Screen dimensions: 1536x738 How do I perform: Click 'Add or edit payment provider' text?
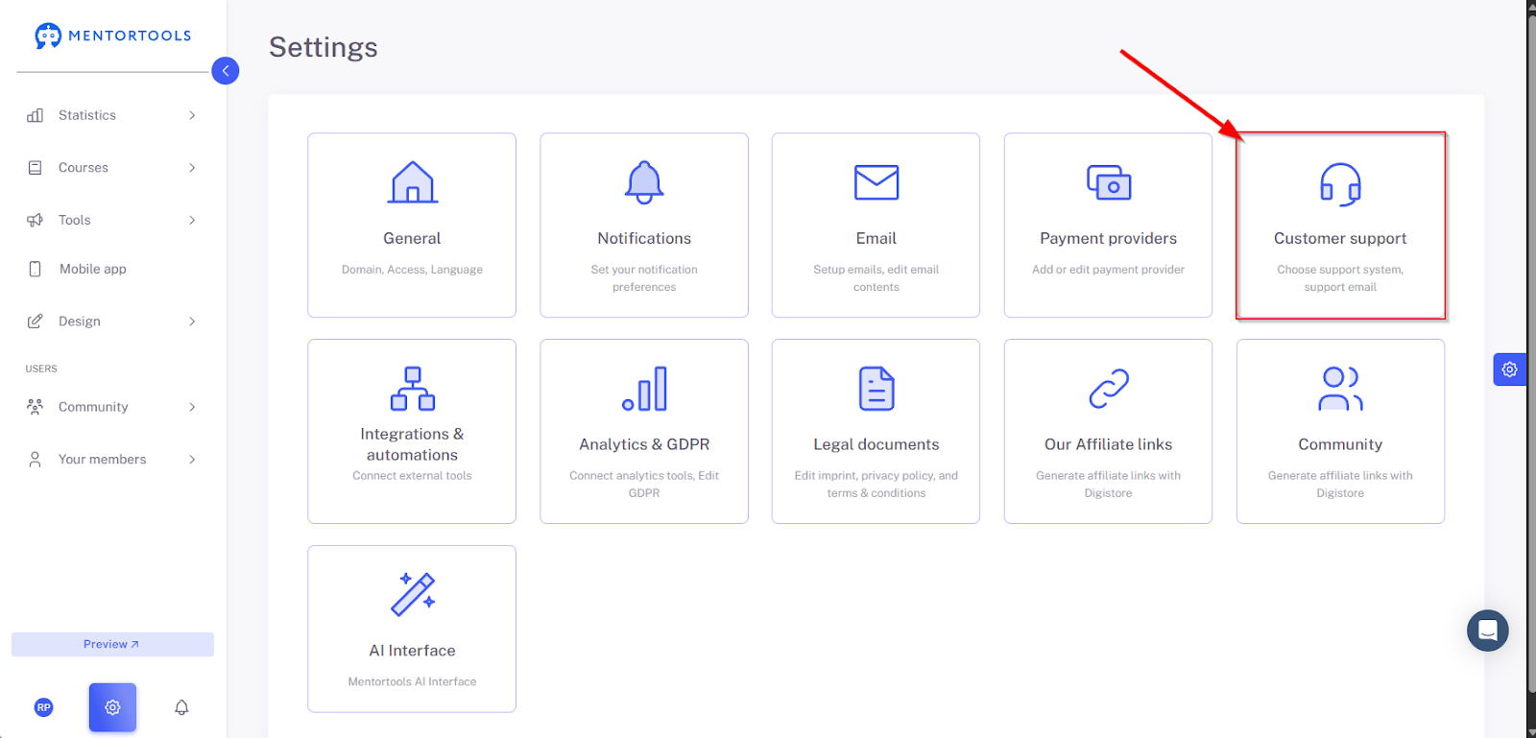pos(1109,270)
